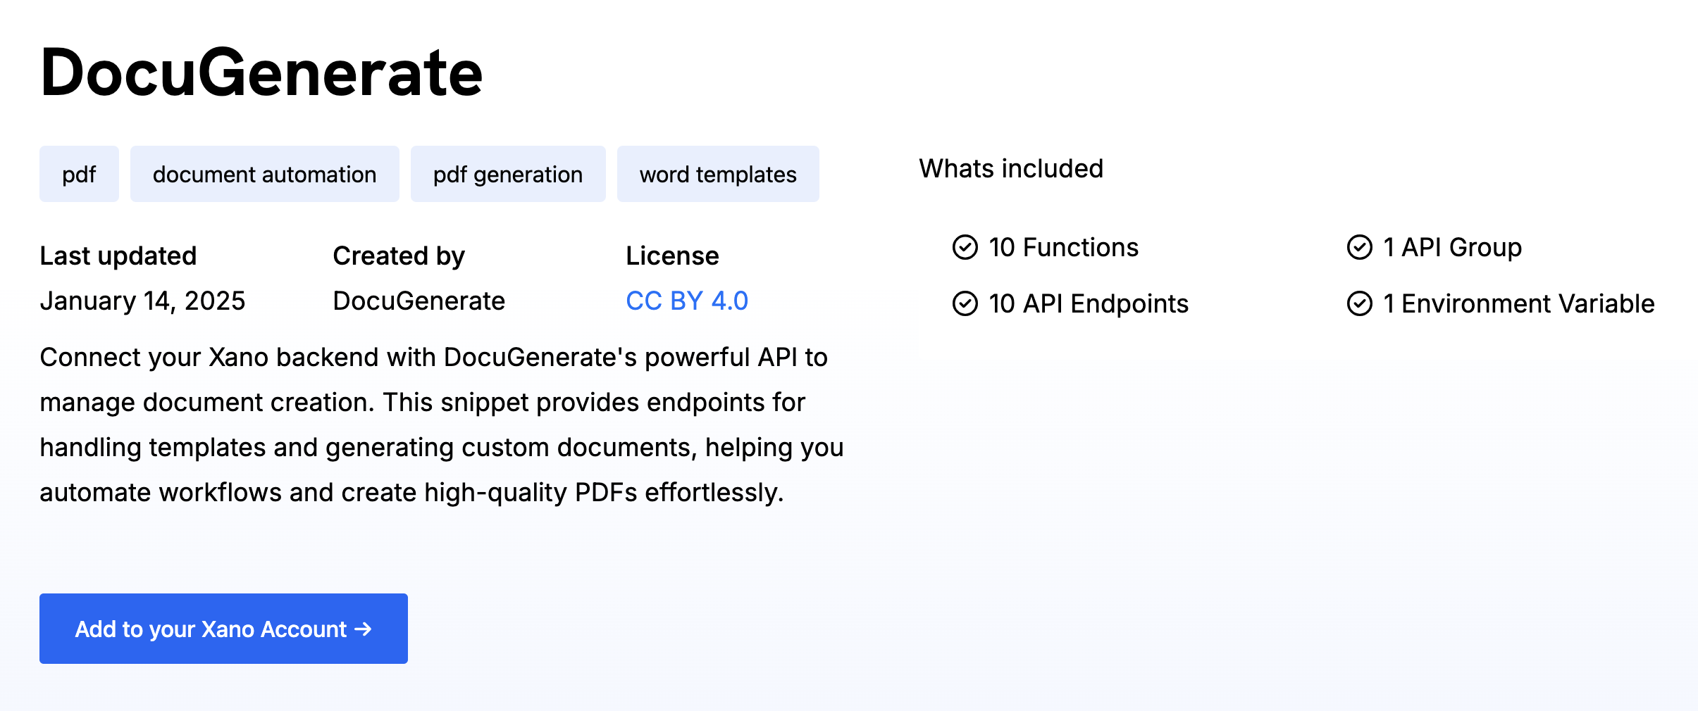This screenshot has height=711, width=1698.
Task: Click the DocuGenerate page title
Action: [261, 72]
